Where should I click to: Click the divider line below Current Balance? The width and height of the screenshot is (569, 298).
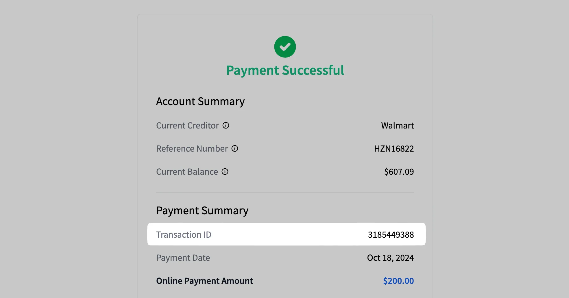(x=285, y=193)
